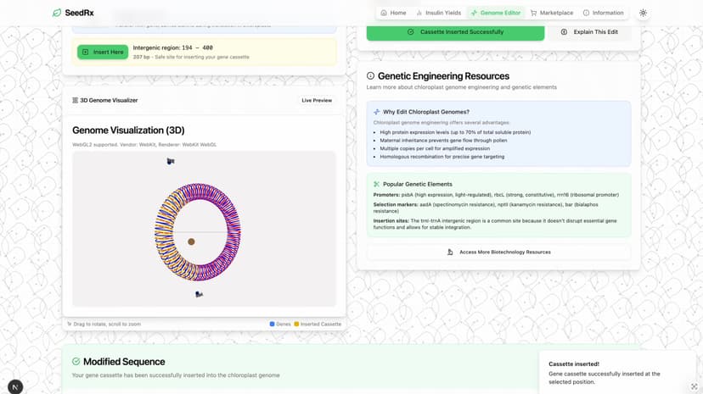Click the circular genome ring model
703x394 pixels.
coord(198,231)
